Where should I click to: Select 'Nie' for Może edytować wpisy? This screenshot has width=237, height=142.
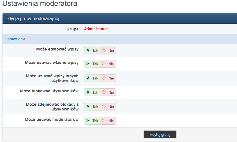tap(104, 50)
